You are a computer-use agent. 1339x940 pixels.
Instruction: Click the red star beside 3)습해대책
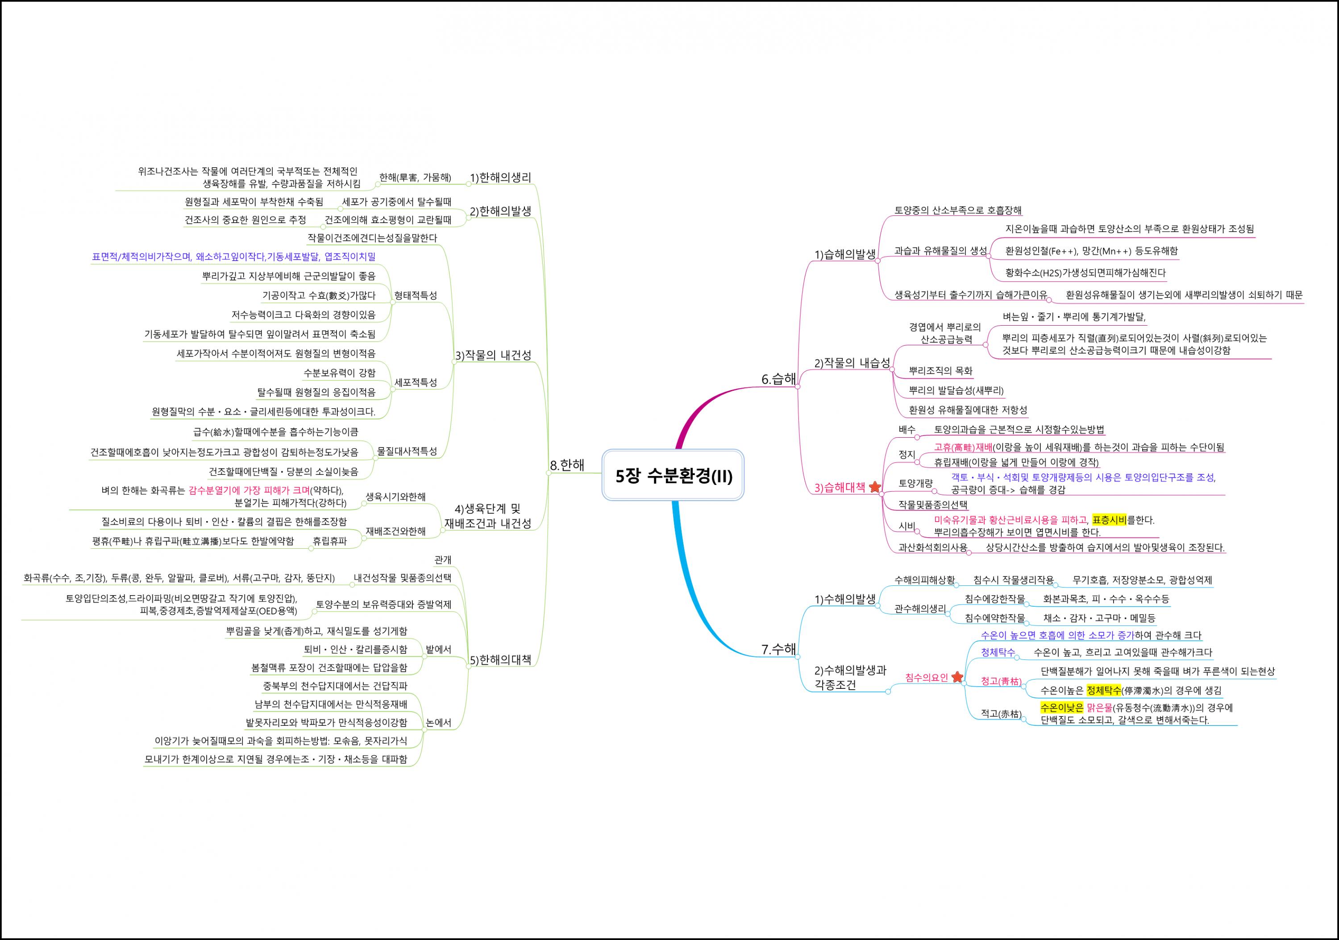pyautogui.click(x=874, y=487)
